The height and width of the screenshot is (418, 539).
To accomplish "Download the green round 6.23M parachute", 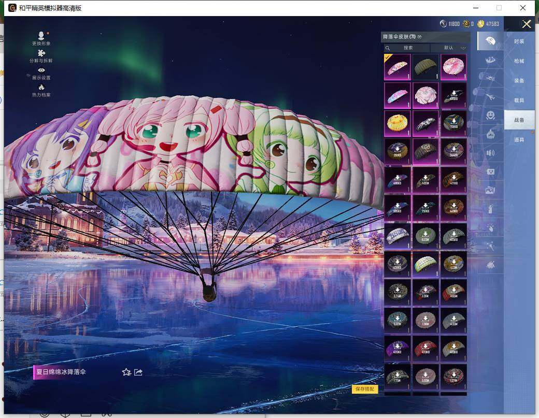I will click(425, 236).
